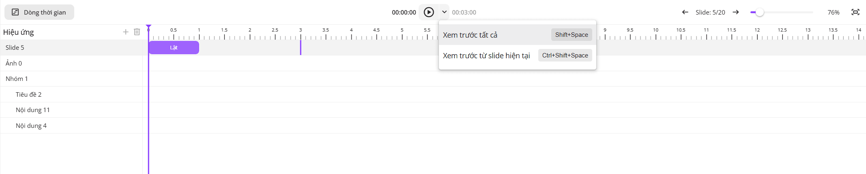Select the Slide 5 row

[x=71, y=47]
